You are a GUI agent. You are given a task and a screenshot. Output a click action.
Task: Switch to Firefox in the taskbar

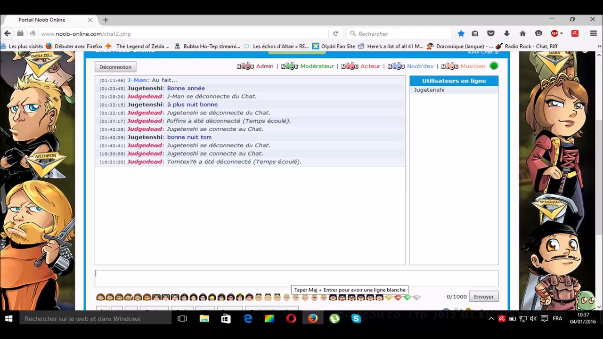point(313,319)
